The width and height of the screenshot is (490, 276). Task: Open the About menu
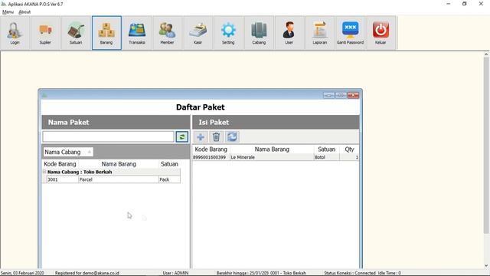point(24,12)
